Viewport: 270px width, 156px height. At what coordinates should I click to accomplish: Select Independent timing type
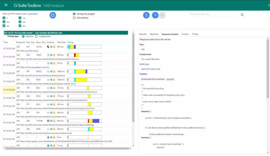tap(36, 36)
